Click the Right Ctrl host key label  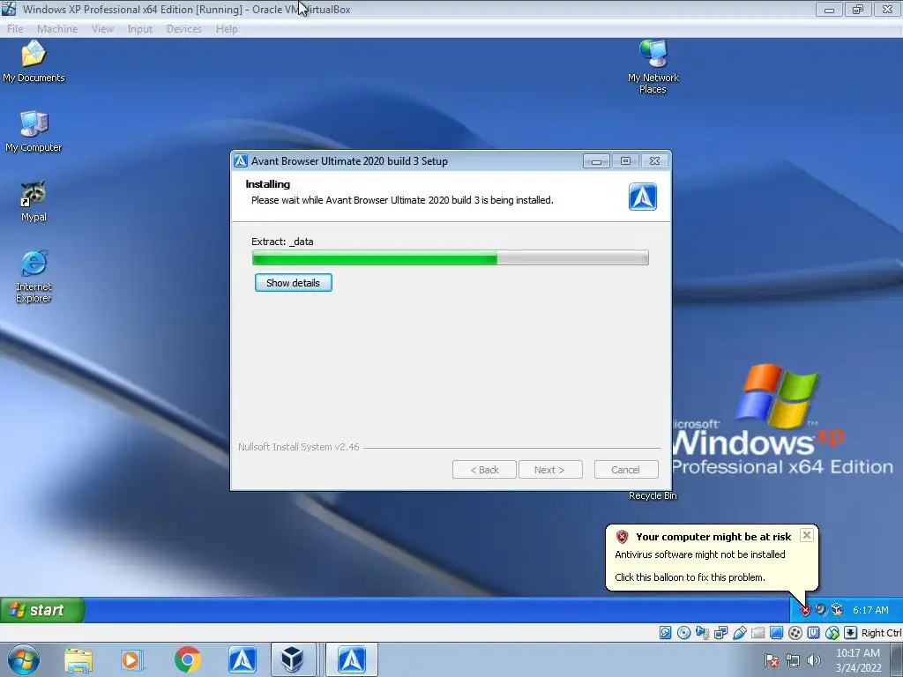tap(881, 633)
